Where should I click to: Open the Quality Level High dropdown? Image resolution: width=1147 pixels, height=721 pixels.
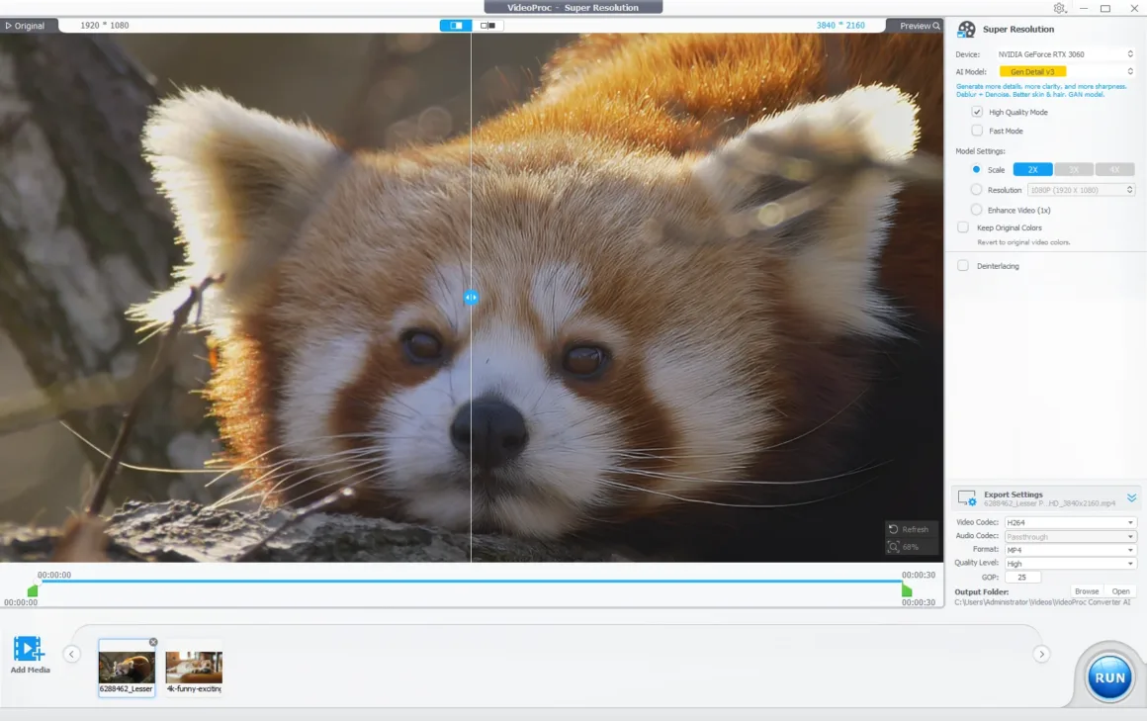click(x=1070, y=564)
